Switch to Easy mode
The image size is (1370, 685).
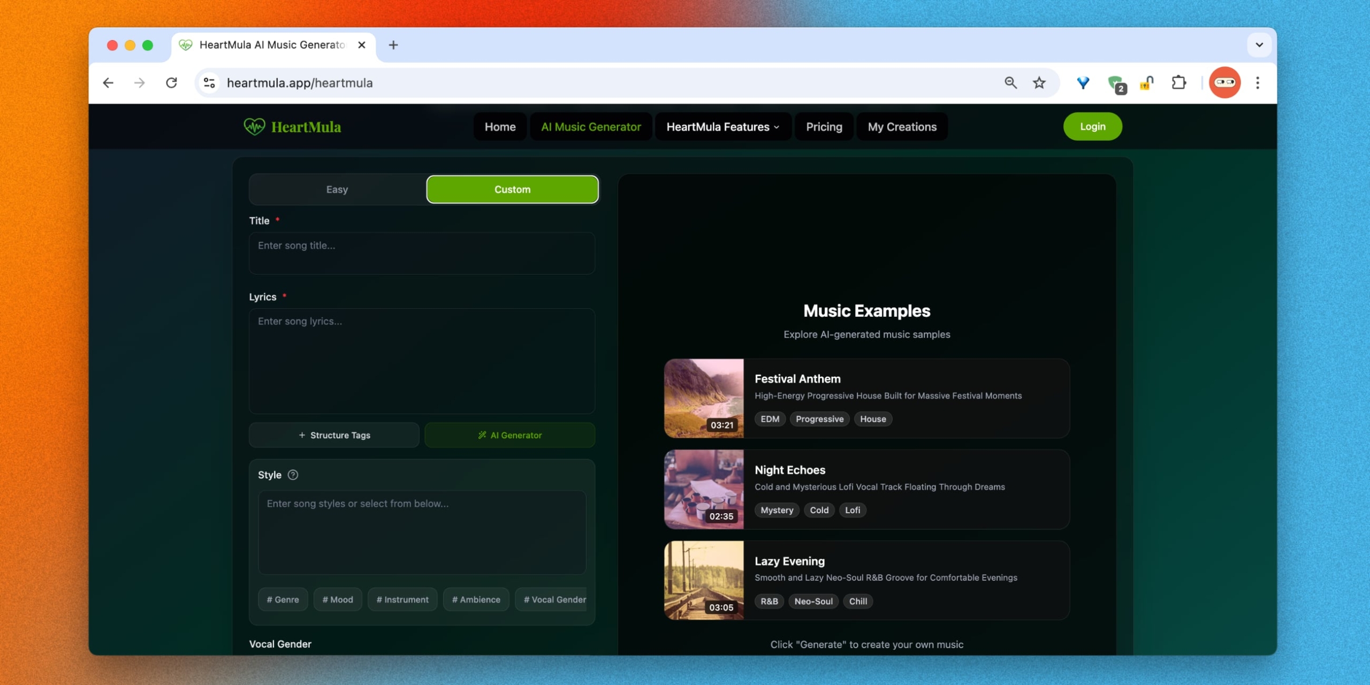tap(337, 189)
